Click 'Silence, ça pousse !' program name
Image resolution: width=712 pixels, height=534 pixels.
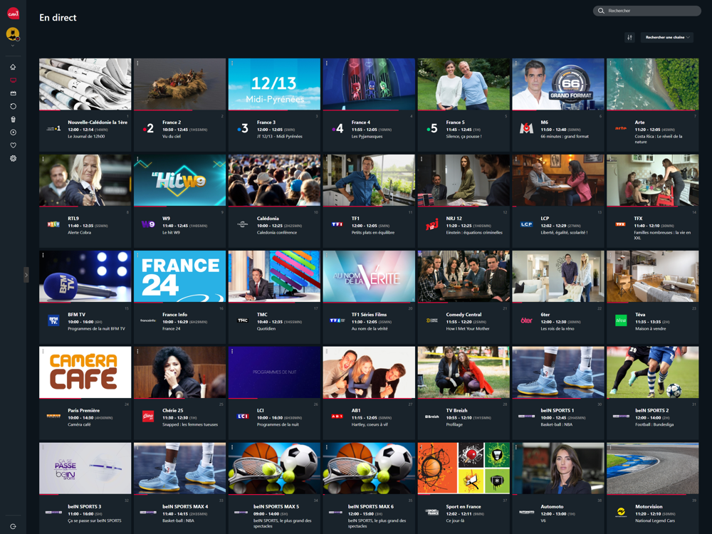(464, 136)
